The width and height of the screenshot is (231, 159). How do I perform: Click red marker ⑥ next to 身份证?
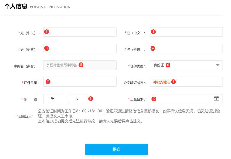tap(168, 65)
